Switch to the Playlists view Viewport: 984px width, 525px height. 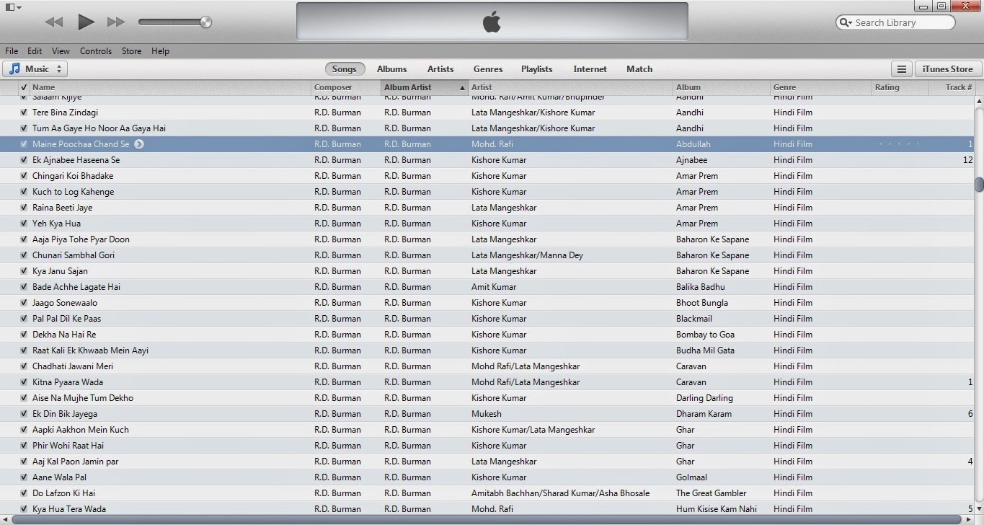click(x=537, y=69)
